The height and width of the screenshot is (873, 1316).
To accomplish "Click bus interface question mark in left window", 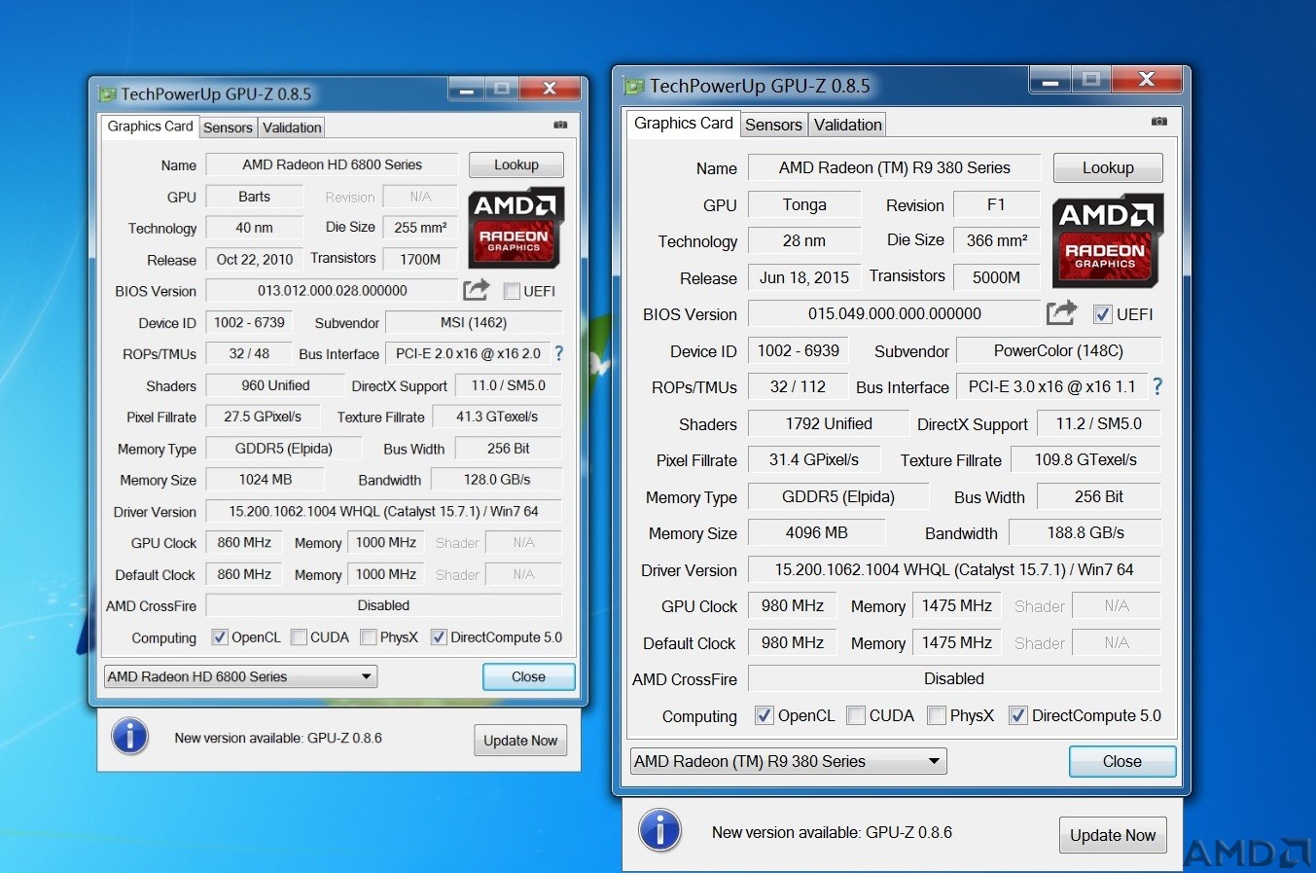I will pyautogui.click(x=558, y=353).
